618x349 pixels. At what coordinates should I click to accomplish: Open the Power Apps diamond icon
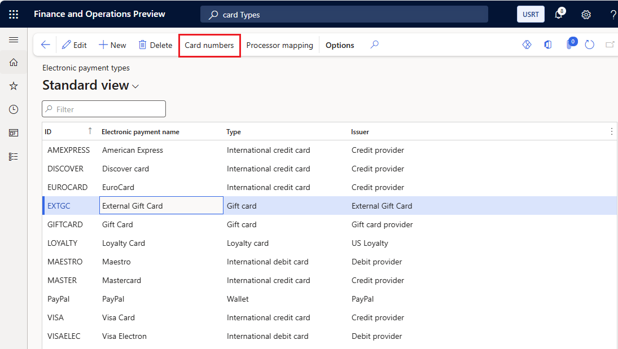527,45
